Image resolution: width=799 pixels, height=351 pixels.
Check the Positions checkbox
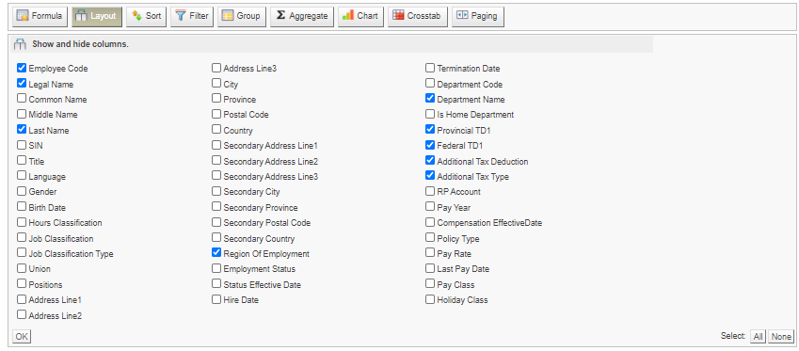click(22, 284)
